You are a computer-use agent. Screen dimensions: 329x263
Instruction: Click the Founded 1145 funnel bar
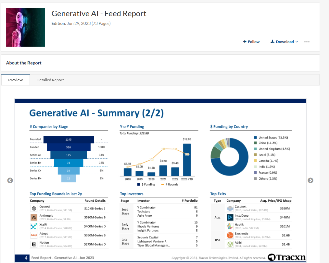69,140
